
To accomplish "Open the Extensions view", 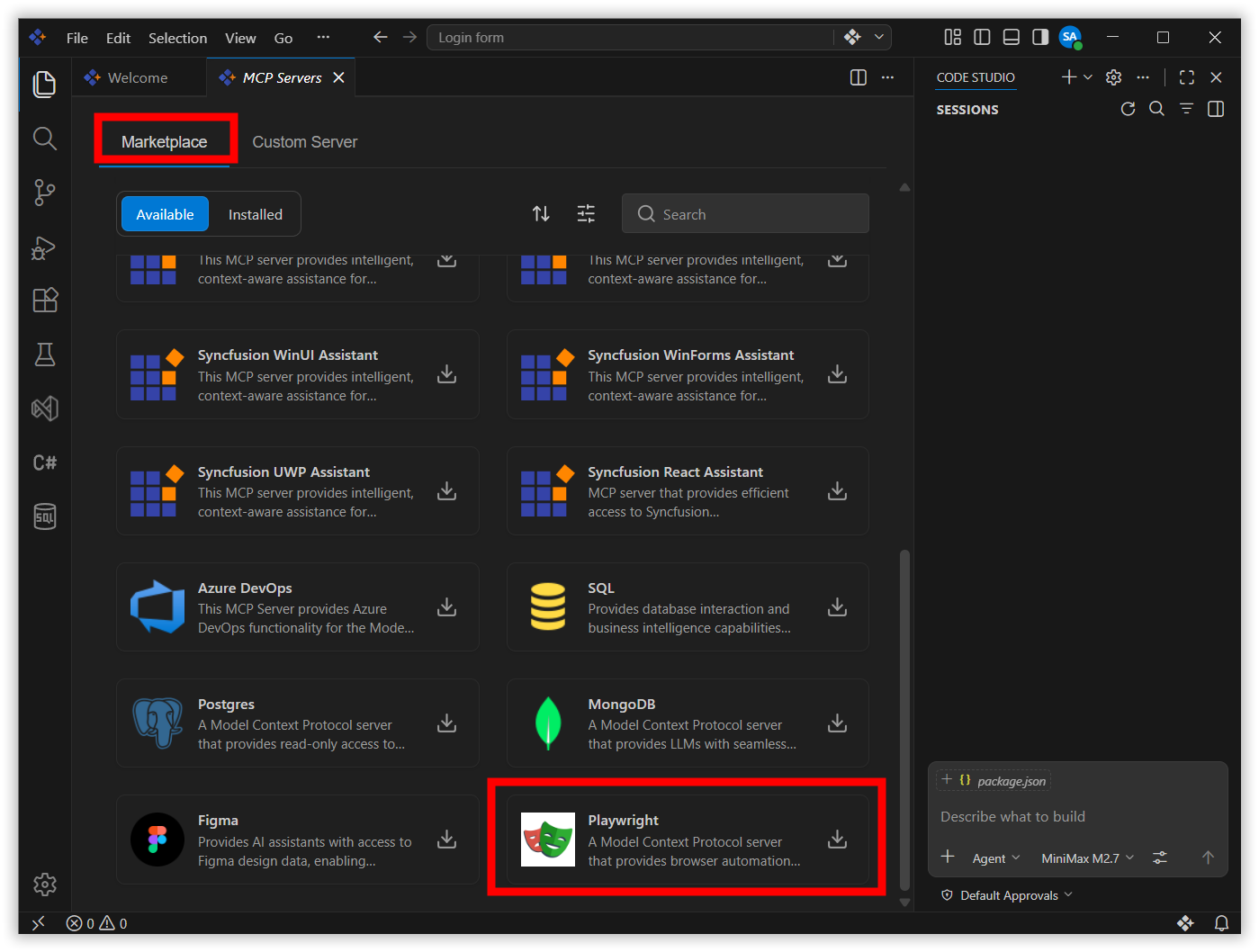I will 44,300.
